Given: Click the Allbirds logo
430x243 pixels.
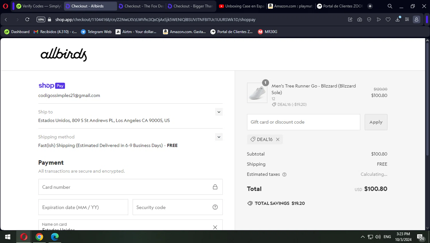Looking at the screenshot, I should (64, 54).
